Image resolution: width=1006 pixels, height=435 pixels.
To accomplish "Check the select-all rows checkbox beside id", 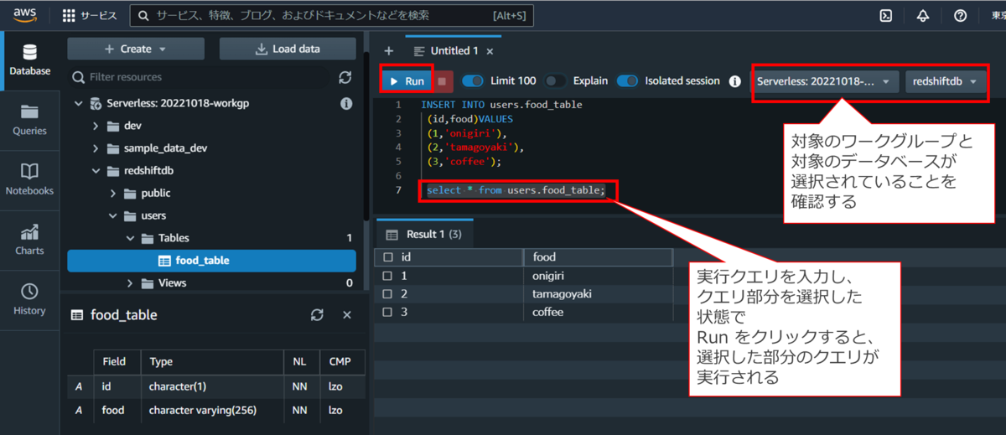I will pyautogui.click(x=387, y=257).
